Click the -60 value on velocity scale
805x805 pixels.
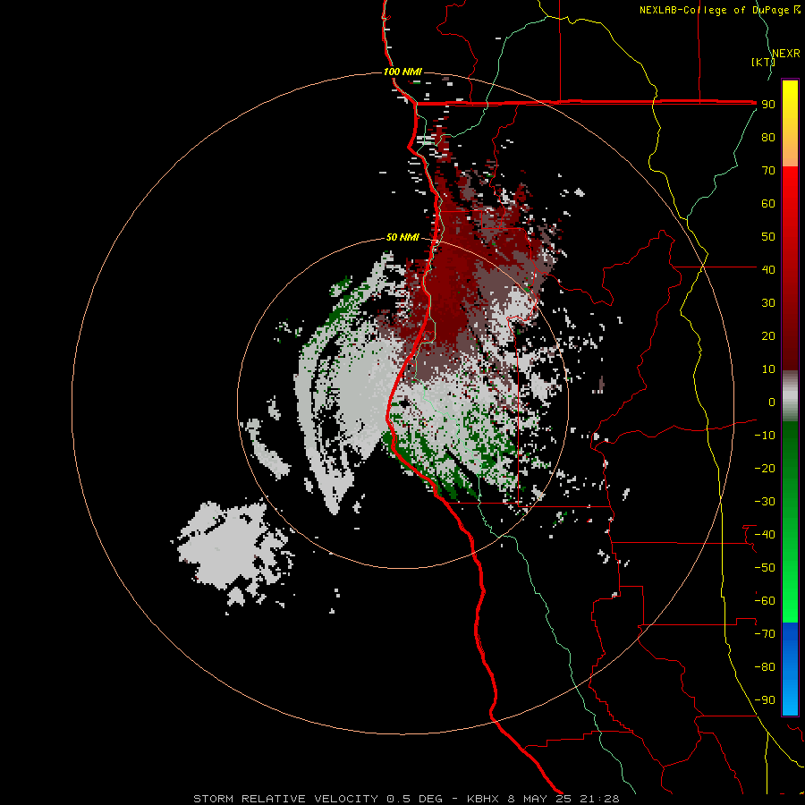(765, 601)
